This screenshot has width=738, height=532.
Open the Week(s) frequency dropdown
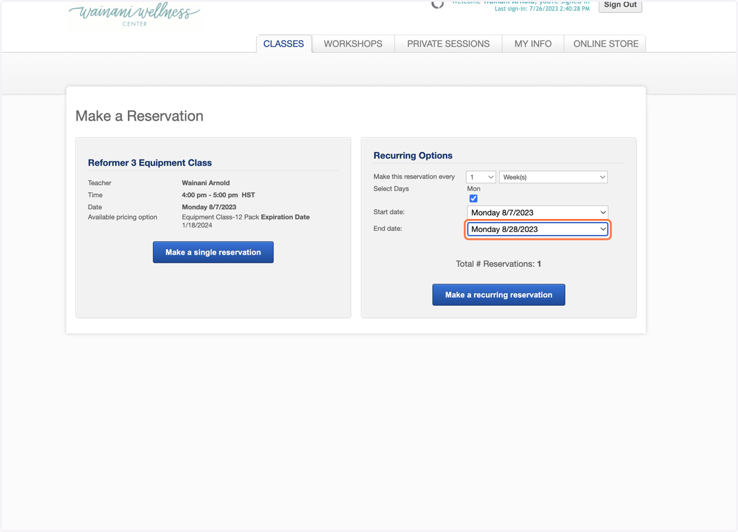coord(553,177)
